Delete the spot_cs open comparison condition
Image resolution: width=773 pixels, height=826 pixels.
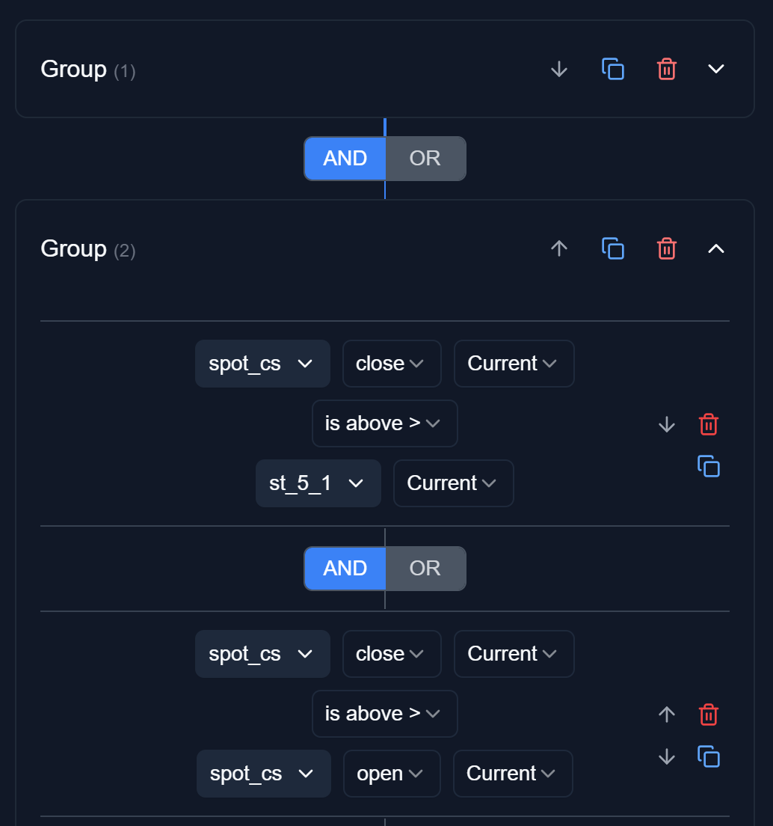[x=708, y=715]
